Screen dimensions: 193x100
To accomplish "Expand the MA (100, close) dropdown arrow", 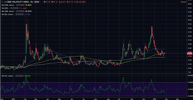I will point(14,5).
